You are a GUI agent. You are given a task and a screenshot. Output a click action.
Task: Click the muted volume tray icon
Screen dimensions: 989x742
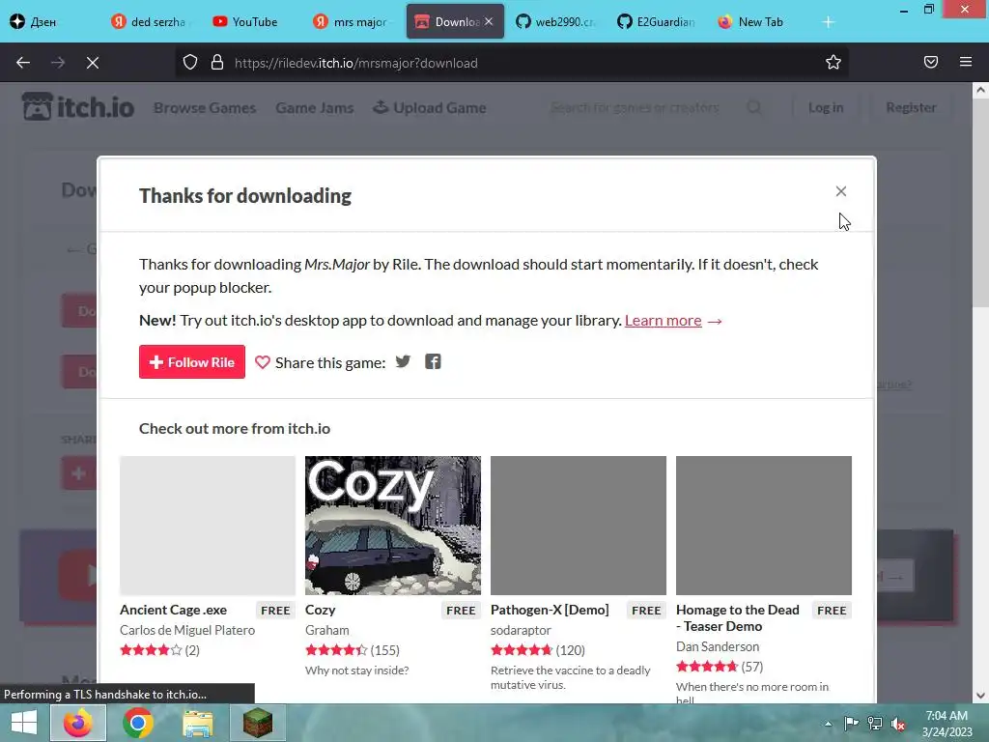(x=898, y=724)
